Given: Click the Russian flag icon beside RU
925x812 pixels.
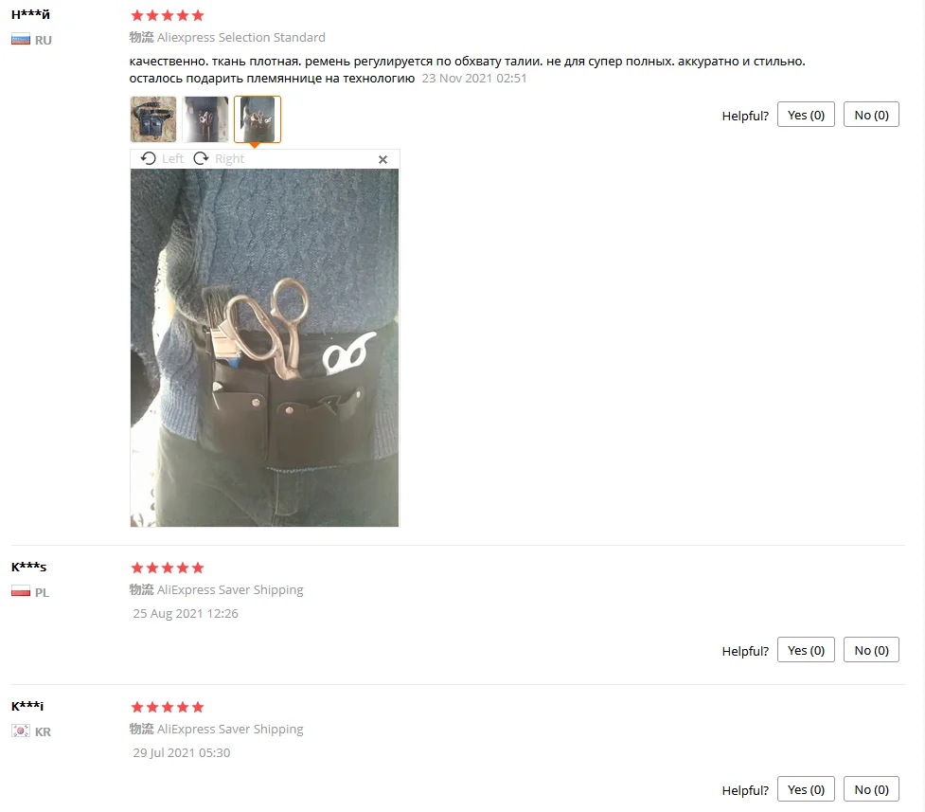Looking at the screenshot, I should pyautogui.click(x=21, y=40).
